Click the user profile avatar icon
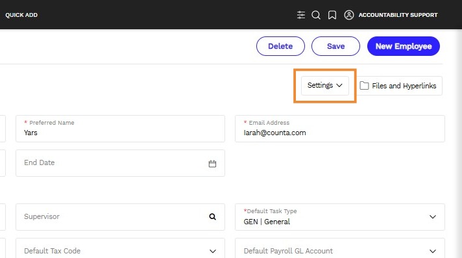This screenshot has height=258, width=462. click(349, 15)
